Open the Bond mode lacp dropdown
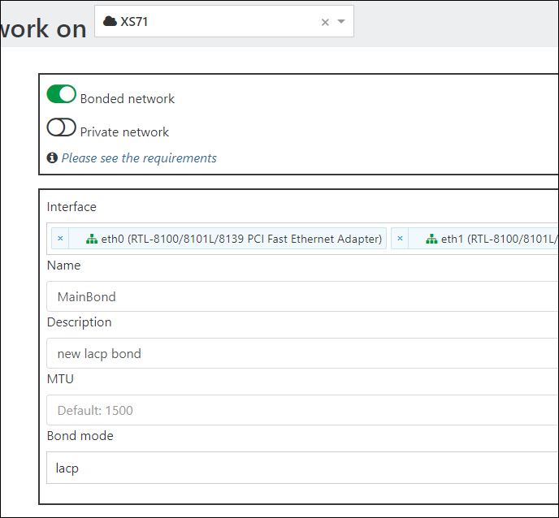 302,468
